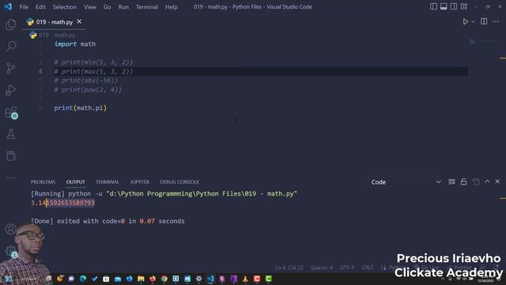The image size is (506, 285).
Task: Show additional activity bar views ellipsis
Action: point(10,177)
